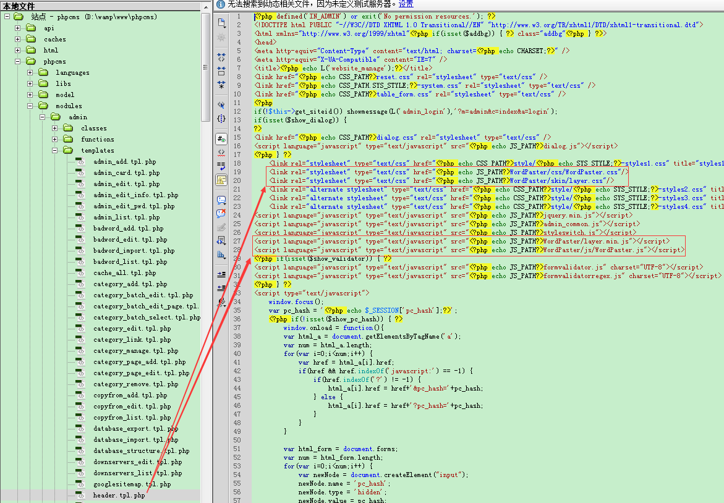Click the site root folder icon
724x503 pixels.
tap(19, 17)
